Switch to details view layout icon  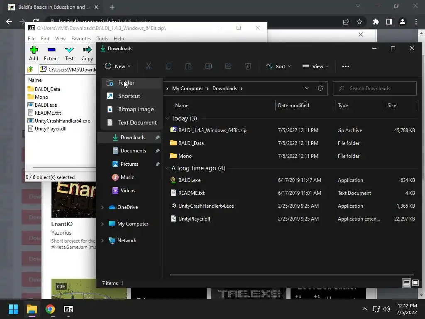[407, 283]
